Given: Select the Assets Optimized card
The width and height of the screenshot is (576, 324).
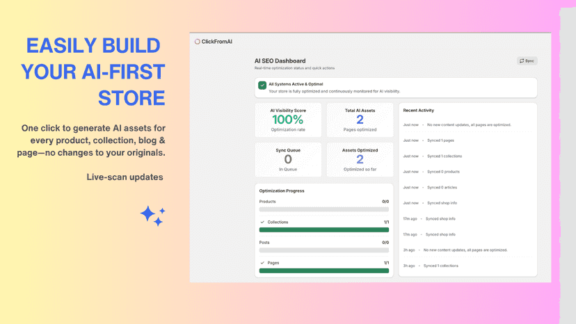Looking at the screenshot, I should [x=360, y=159].
